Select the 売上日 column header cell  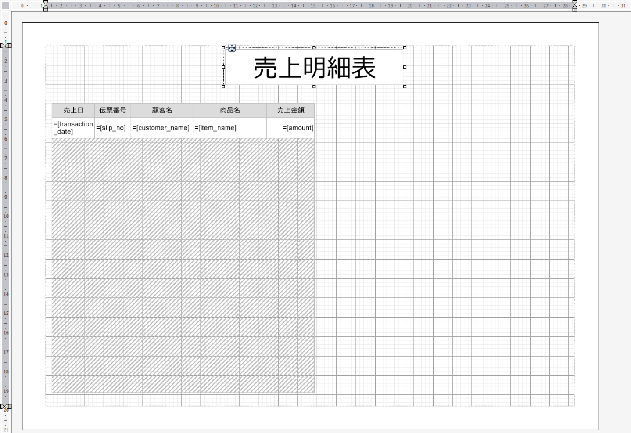click(73, 110)
